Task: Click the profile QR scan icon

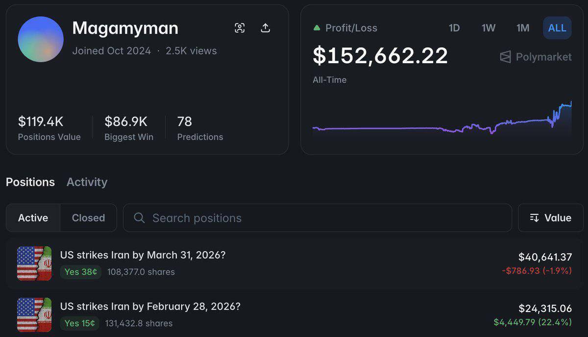Action: point(239,27)
